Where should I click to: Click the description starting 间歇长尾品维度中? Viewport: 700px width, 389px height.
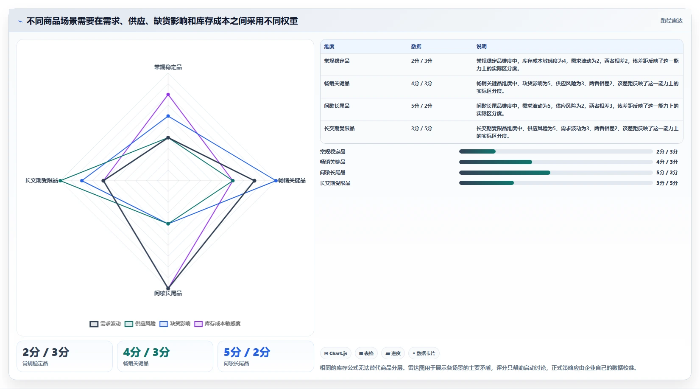[x=577, y=110]
